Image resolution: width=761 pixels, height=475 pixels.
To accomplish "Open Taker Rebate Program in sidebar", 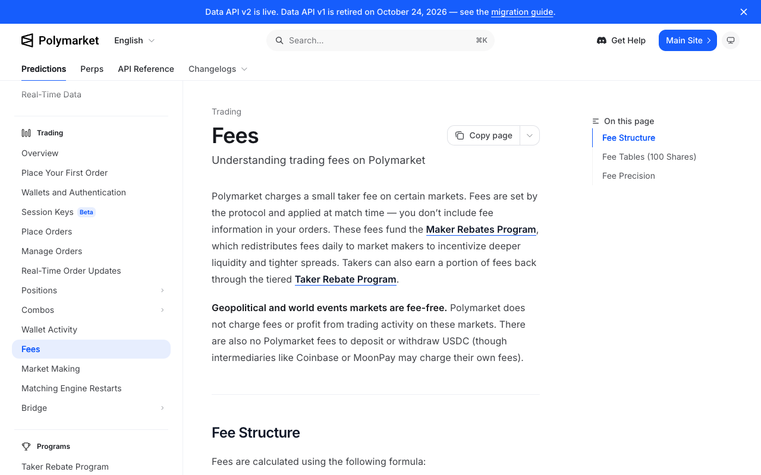I will pyautogui.click(x=91, y=467).
